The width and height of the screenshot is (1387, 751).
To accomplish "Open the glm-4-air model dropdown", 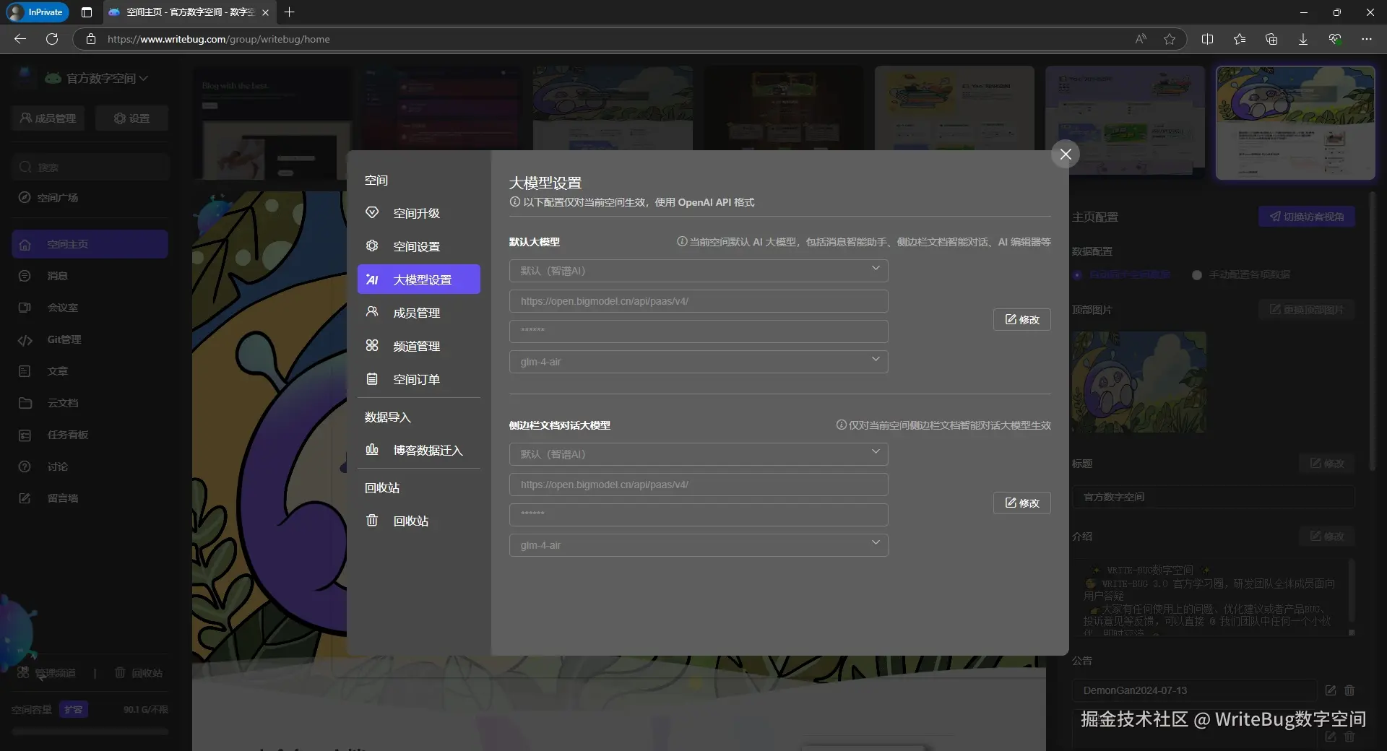I will (698, 362).
